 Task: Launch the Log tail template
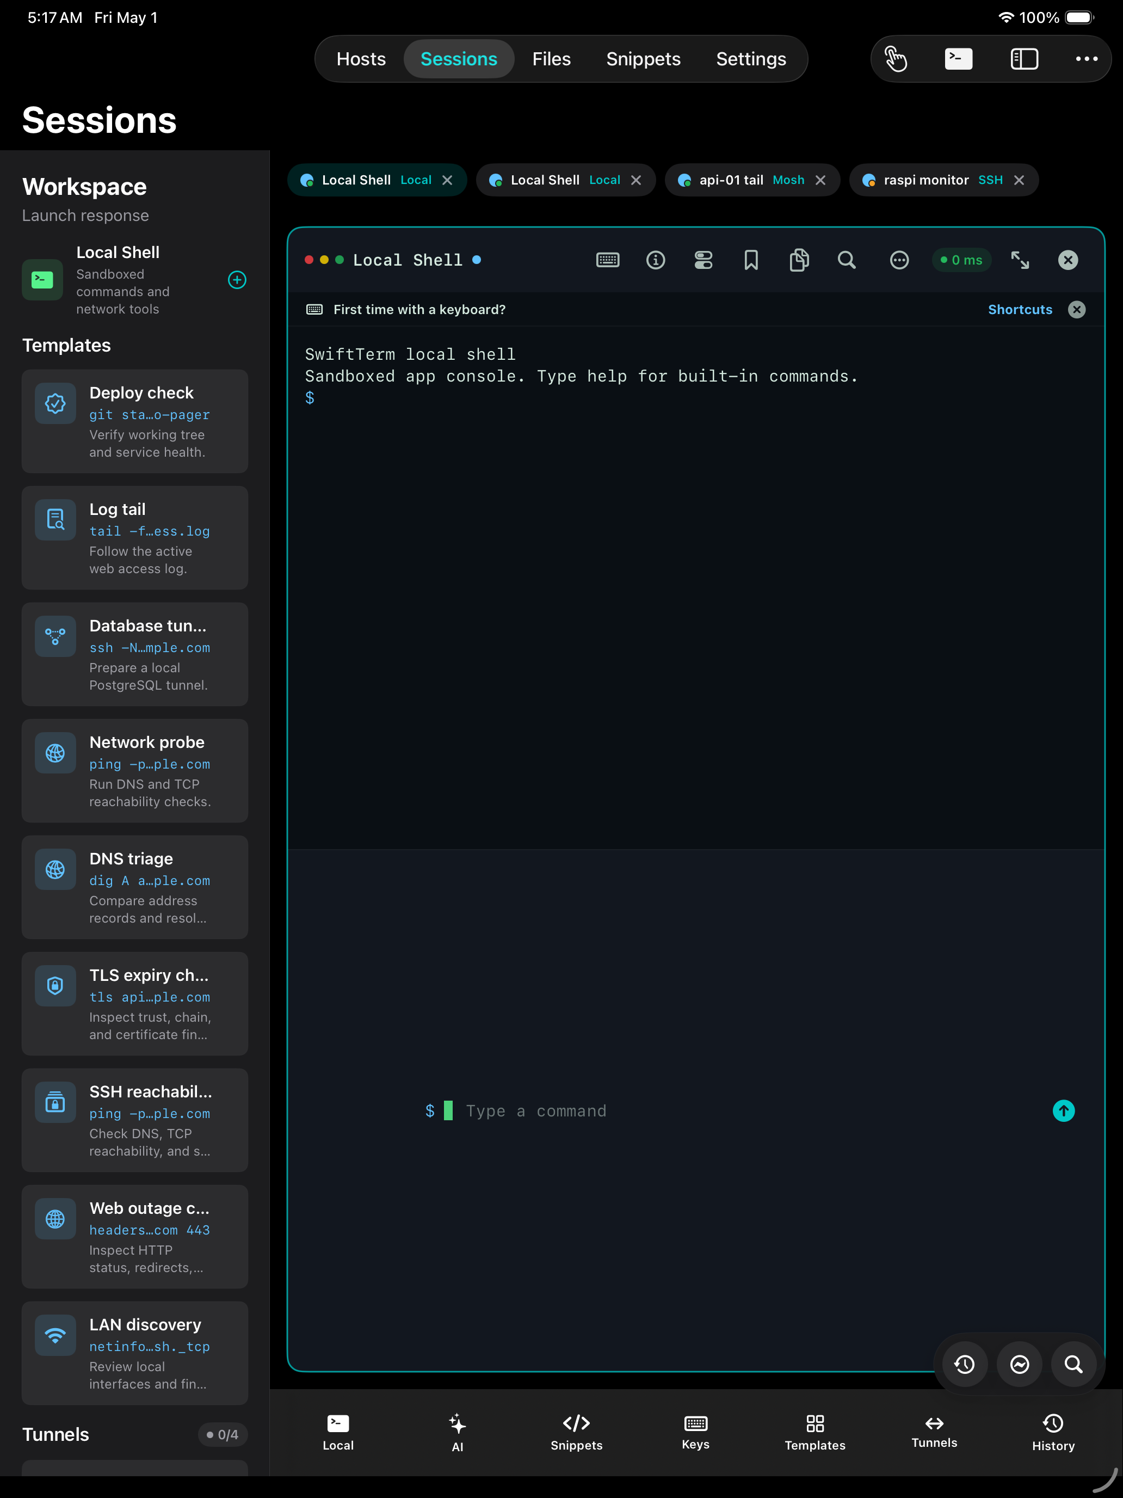click(135, 538)
